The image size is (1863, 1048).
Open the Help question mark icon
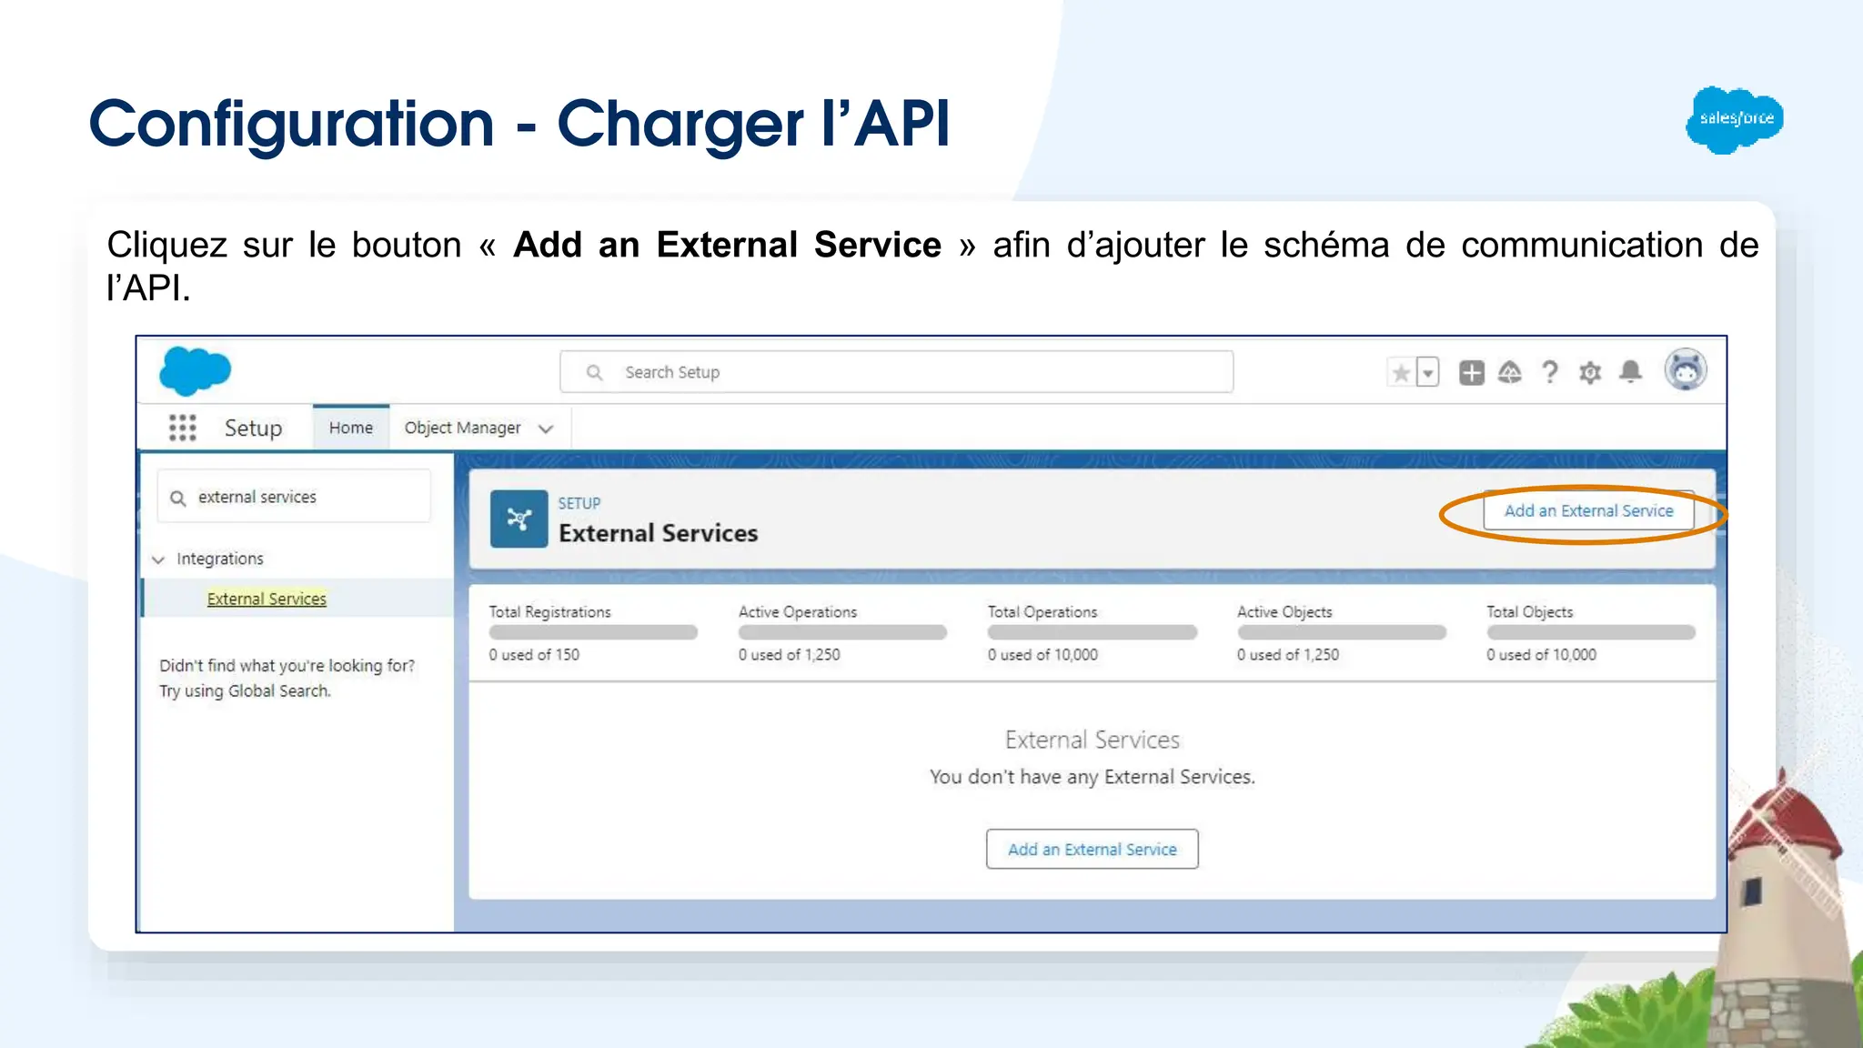(x=1550, y=372)
